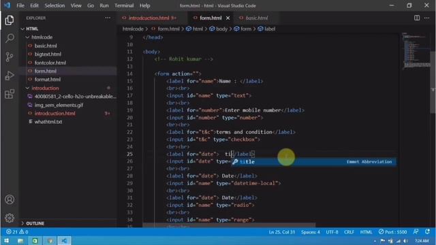The height and width of the screenshot is (245, 436).
Task: Click the errors and warnings status indicator
Action: coord(17,231)
